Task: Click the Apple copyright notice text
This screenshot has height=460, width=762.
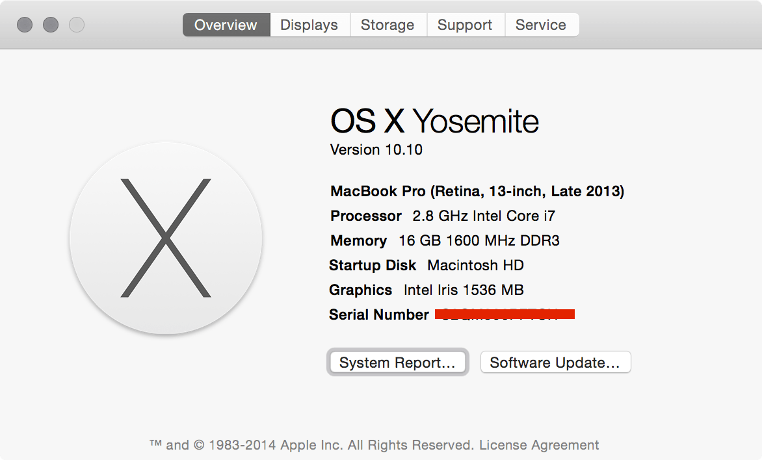Action: [311, 445]
